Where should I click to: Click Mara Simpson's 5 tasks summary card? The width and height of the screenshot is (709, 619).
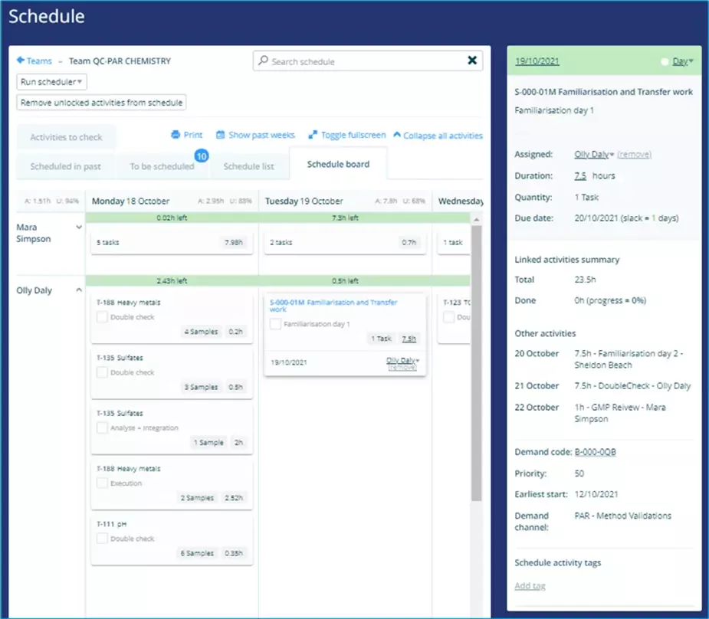[172, 243]
